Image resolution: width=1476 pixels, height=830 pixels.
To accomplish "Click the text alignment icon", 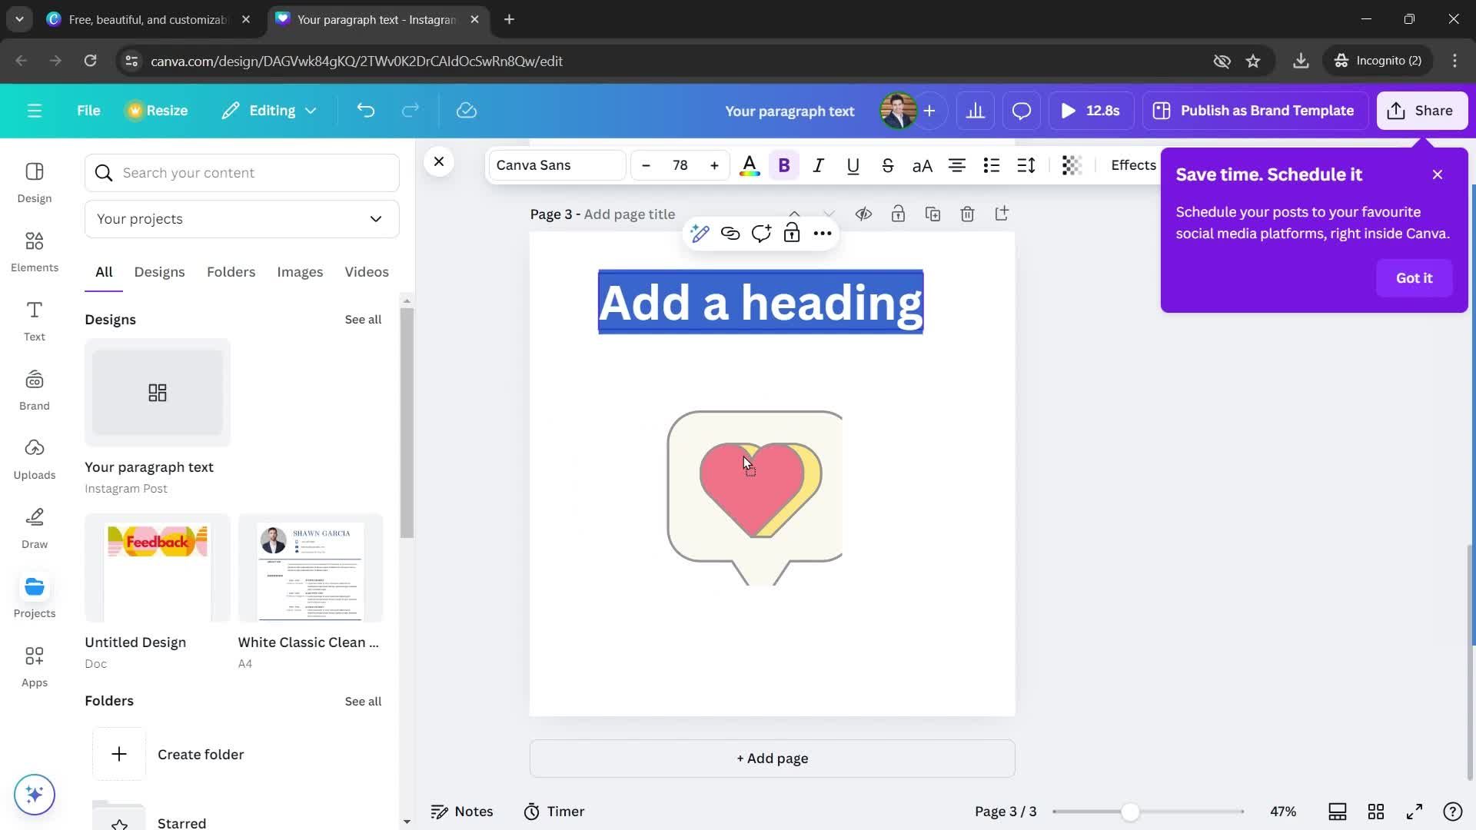I will [959, 165].
